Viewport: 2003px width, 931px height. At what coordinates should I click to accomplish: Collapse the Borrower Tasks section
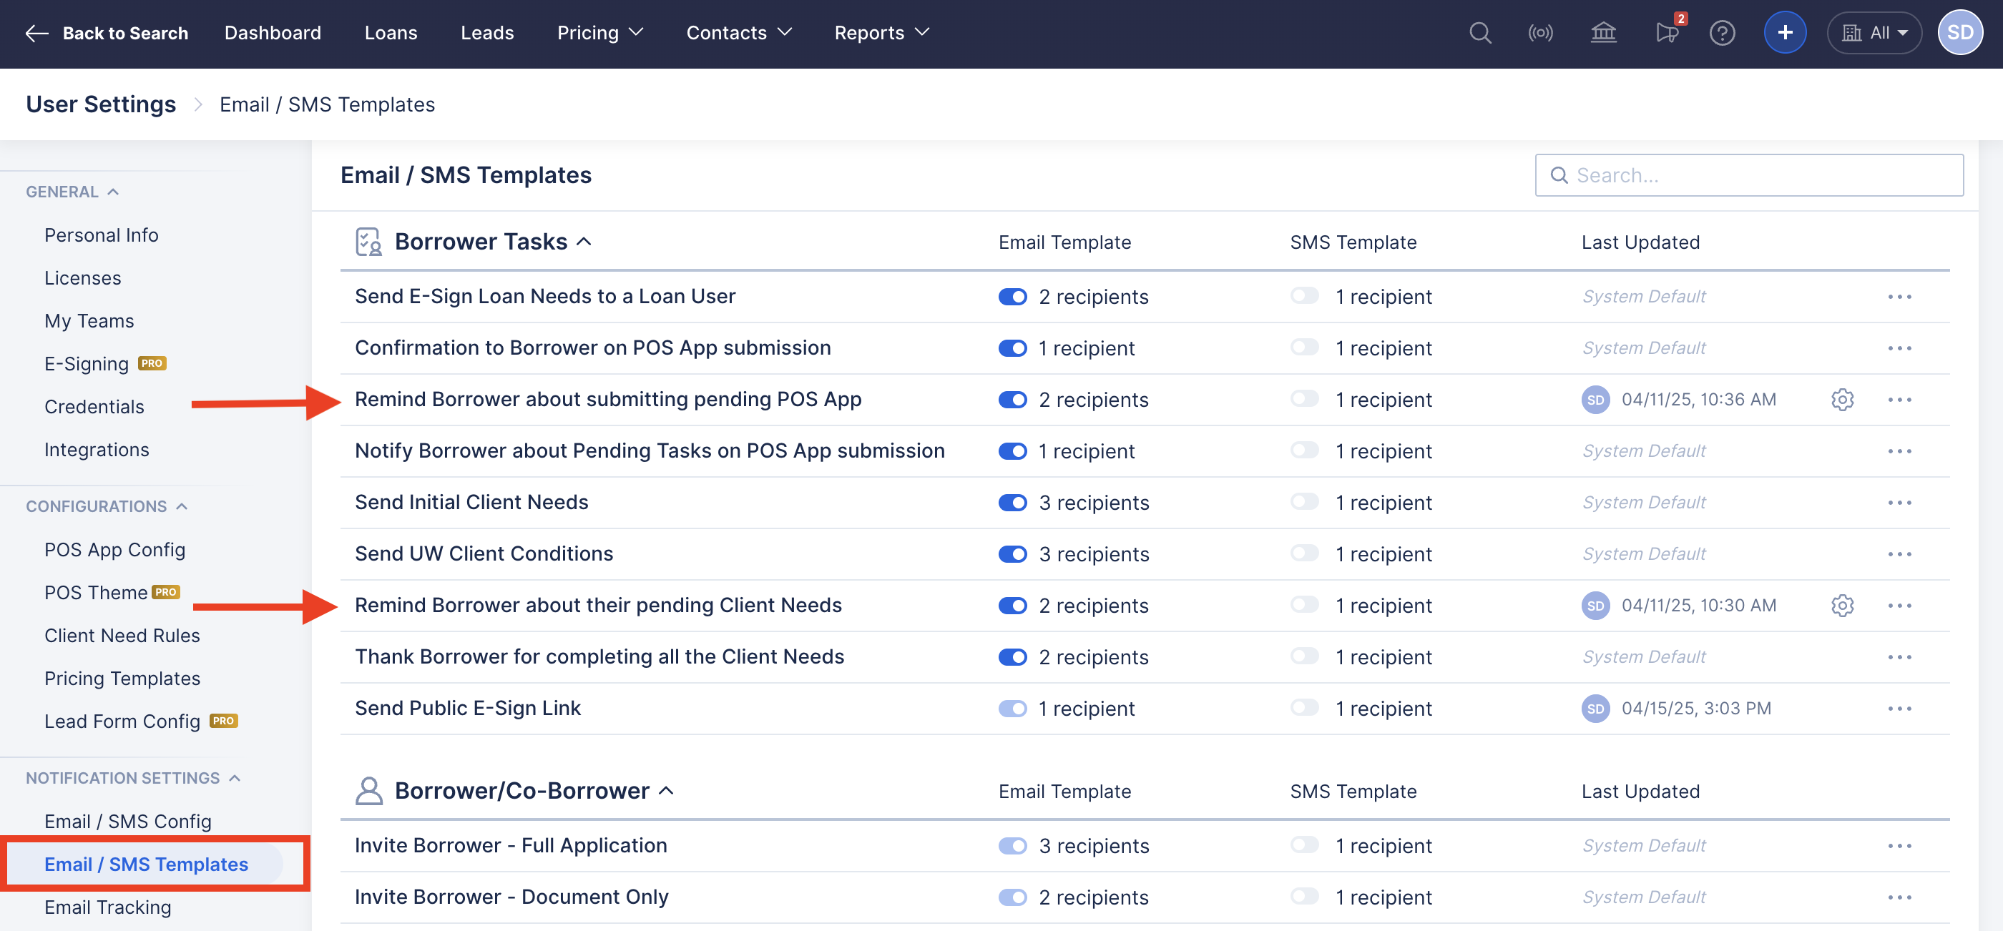point(584,242)
